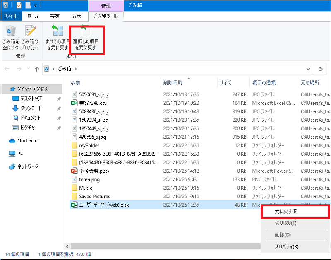This screenshot has width=331, height=260.
Task: Open ドキュメント in navigation pane
Action: 30,118
